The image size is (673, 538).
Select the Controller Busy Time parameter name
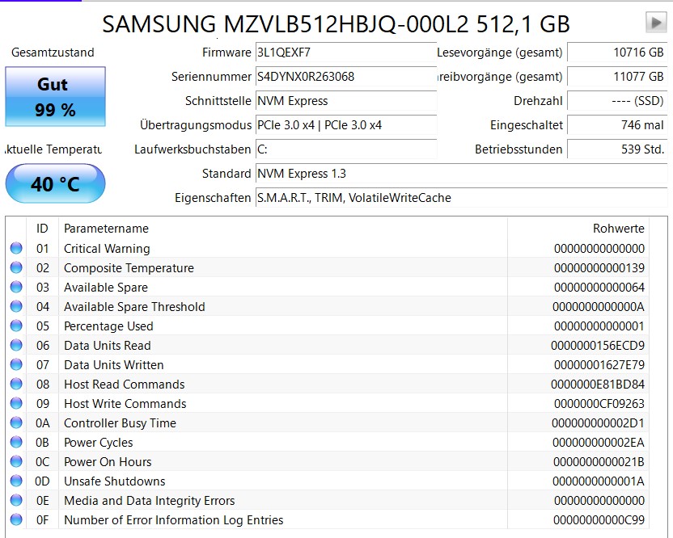point(120,423)
